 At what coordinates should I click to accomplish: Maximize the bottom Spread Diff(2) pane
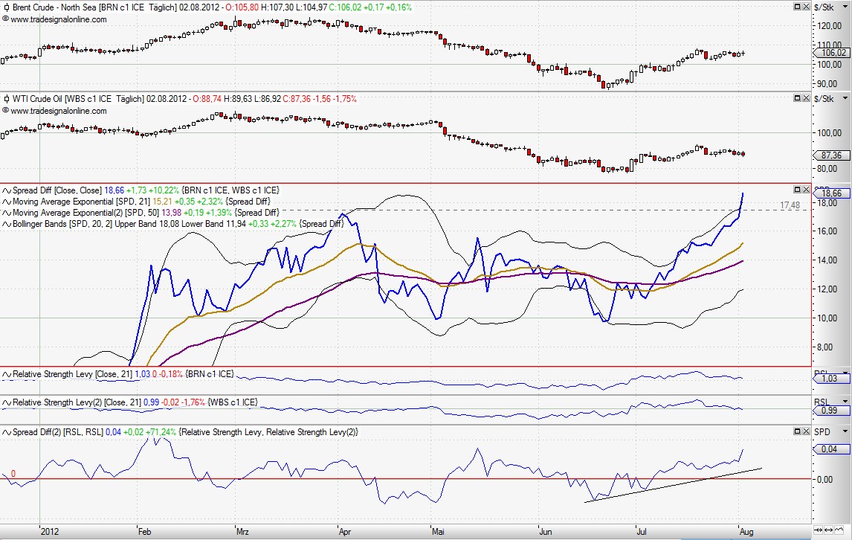(x=797, y=431)
